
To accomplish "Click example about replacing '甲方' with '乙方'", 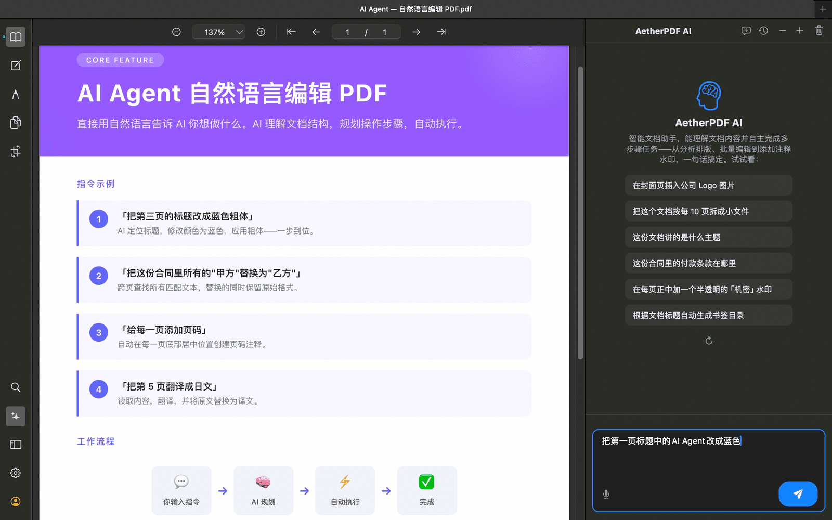I will click(304, 280).
